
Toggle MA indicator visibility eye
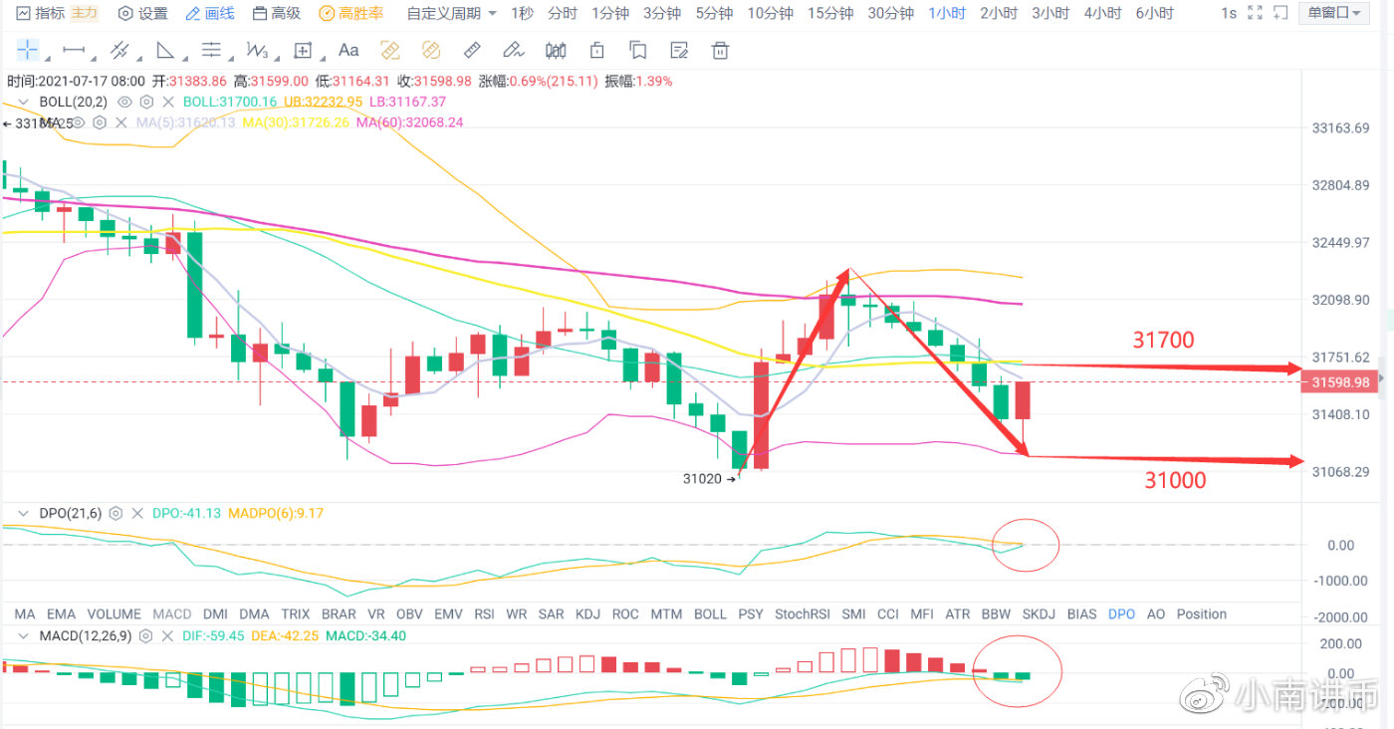pos(79,122)
